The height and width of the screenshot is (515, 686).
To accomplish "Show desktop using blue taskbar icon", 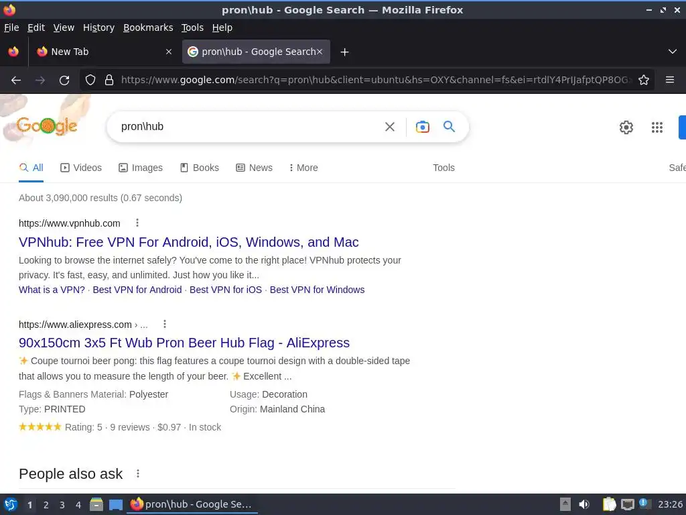I will click(115, 505).
